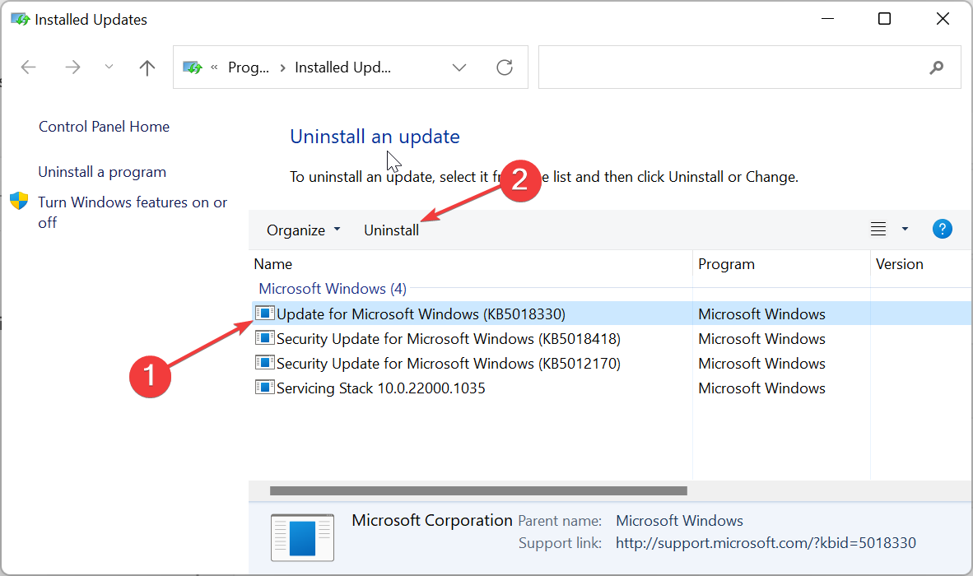The width and height of the screenshot is (973, 576).
Task: Close the Installed Updates window
Action: tap(943, 19)
